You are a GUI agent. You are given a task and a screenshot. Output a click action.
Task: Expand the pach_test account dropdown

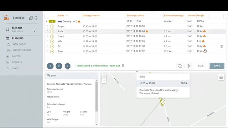(x=35, y=31)
